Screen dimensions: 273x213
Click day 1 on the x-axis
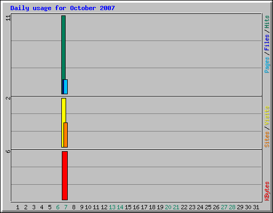(18, 207)
